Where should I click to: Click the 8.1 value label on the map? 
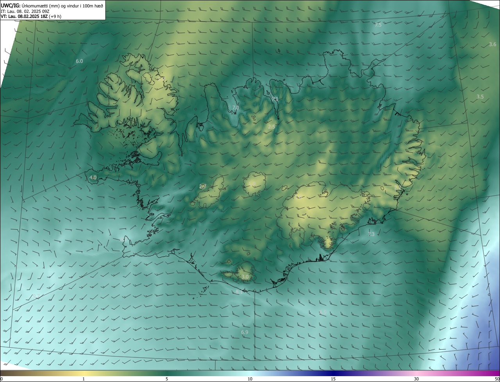pyautogui.click(x=239, y=292)
